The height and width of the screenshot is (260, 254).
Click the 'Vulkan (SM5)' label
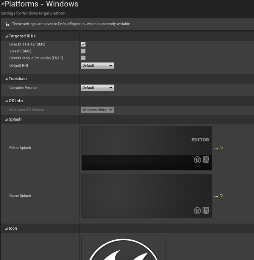click(x=20, y=51)
